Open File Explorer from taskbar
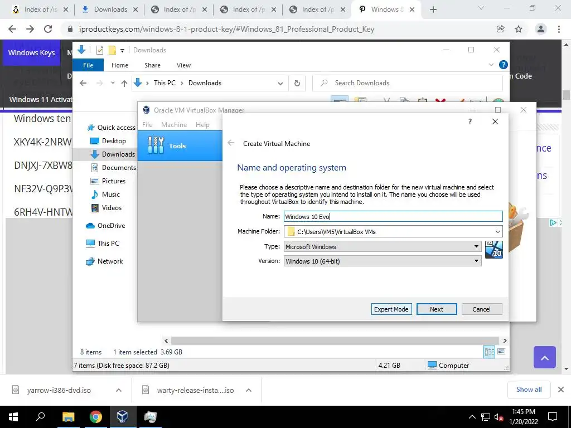 (68, 417)
